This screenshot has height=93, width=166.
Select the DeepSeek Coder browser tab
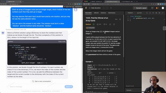click(x=13, y=2)
